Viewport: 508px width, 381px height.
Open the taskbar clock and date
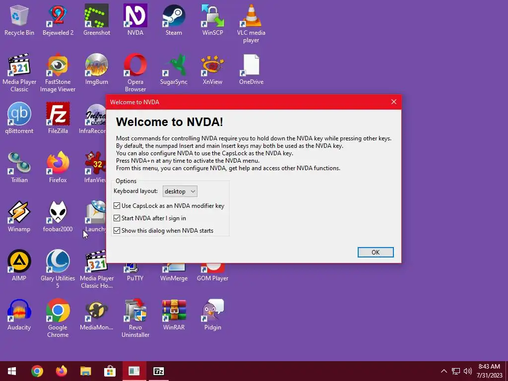tap(489, 371)
